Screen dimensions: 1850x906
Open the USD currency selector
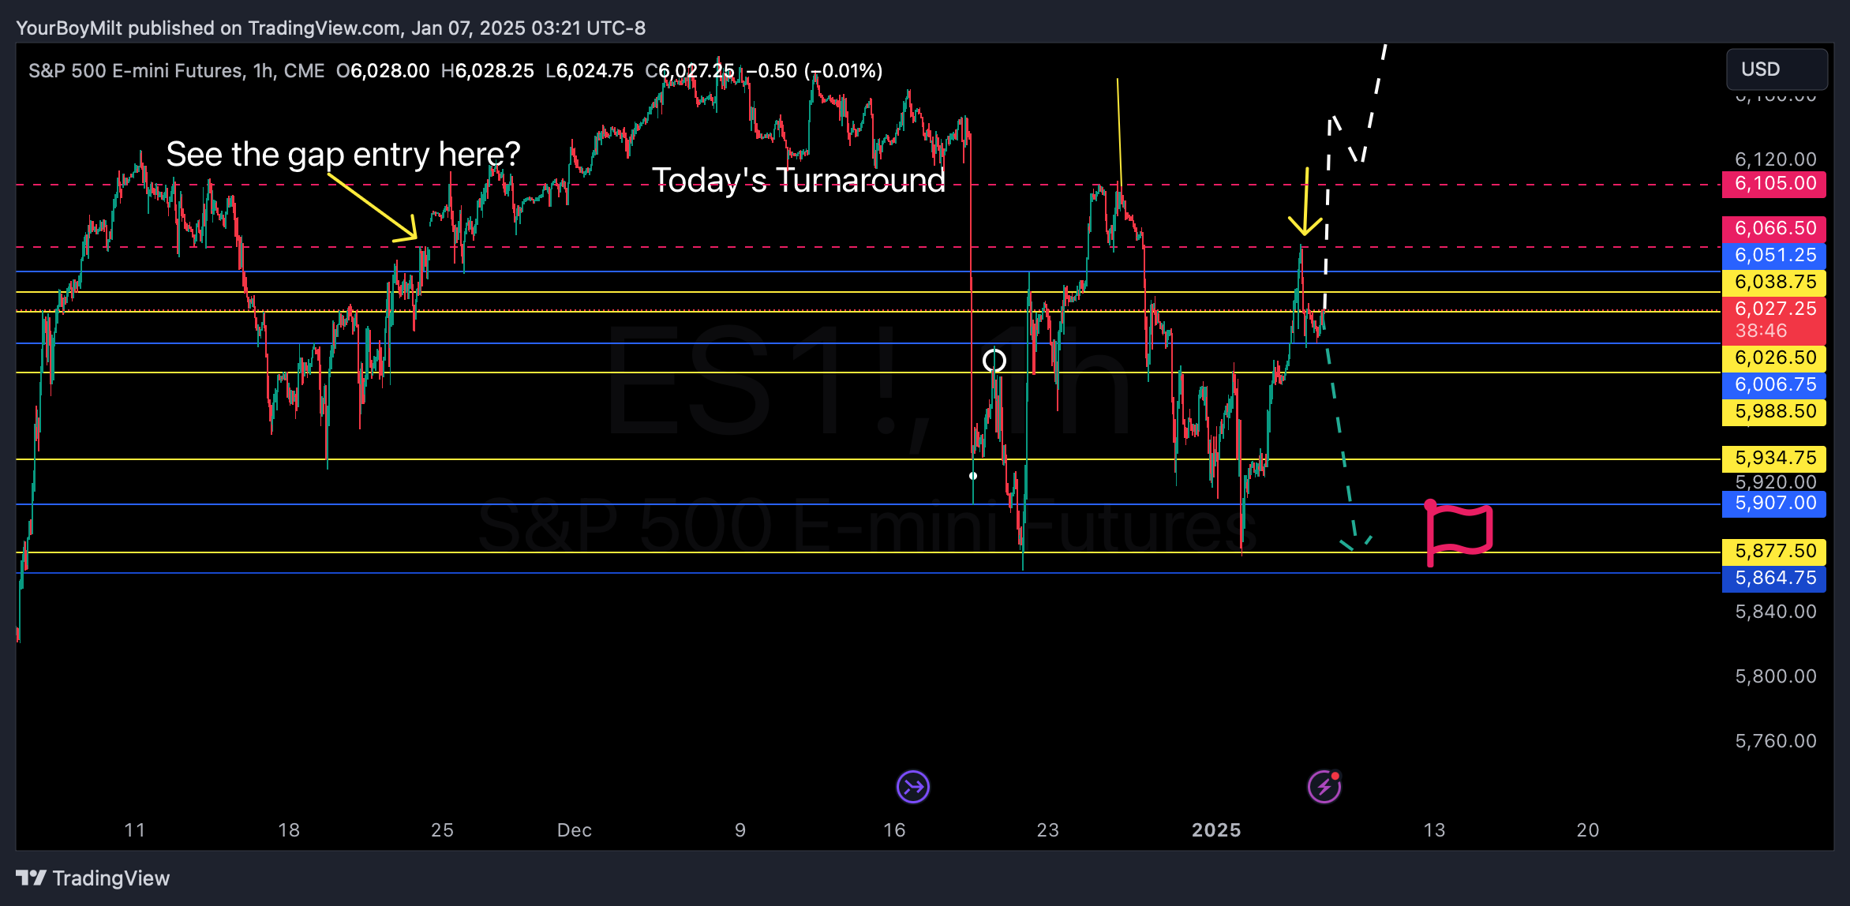[1776, 69]
